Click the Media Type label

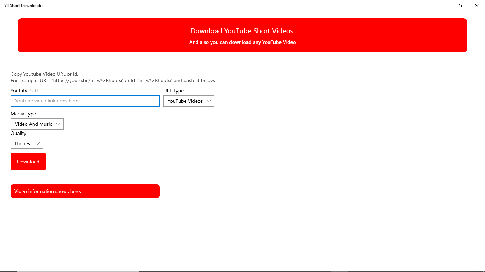click(23, 114)
